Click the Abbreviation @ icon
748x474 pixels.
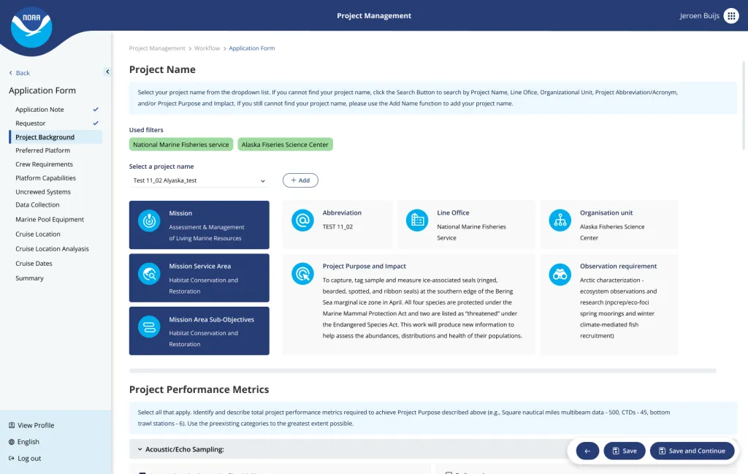[303, 221]
